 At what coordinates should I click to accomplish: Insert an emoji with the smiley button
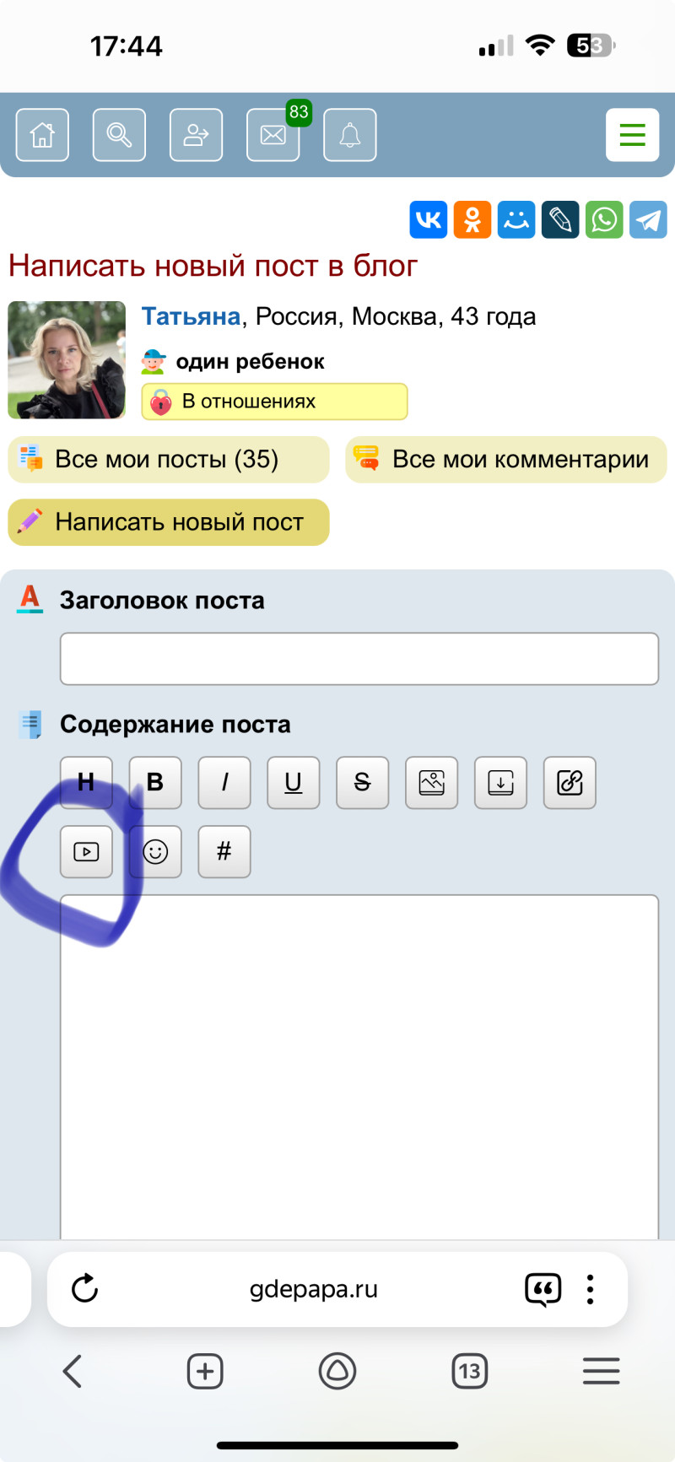[x=155, y=852]
